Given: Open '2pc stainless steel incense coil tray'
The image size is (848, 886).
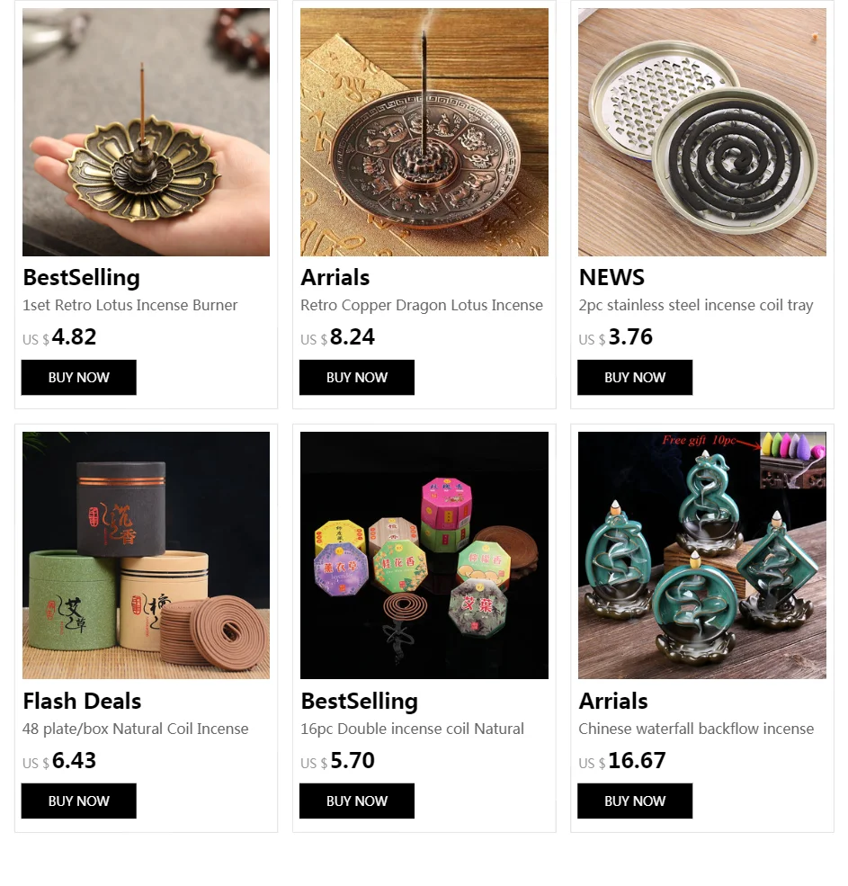Looking at the screenshot, I should click(695, 306).
